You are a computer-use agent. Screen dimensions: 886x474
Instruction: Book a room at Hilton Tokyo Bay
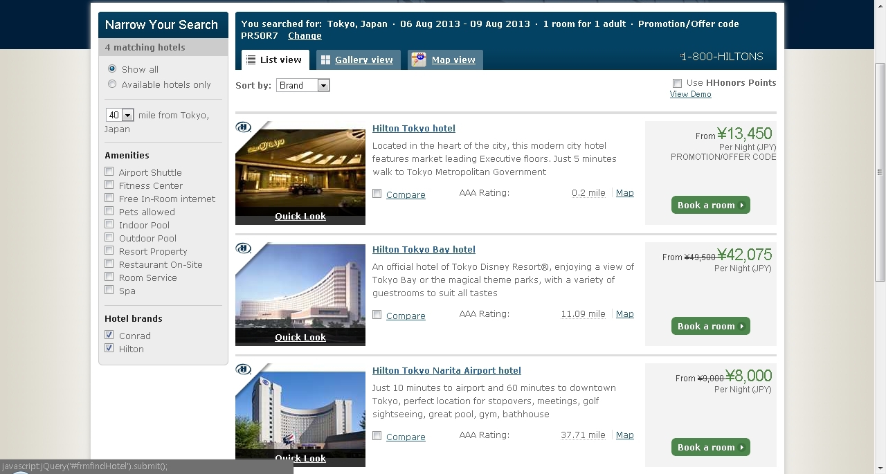tap(711, 326)
